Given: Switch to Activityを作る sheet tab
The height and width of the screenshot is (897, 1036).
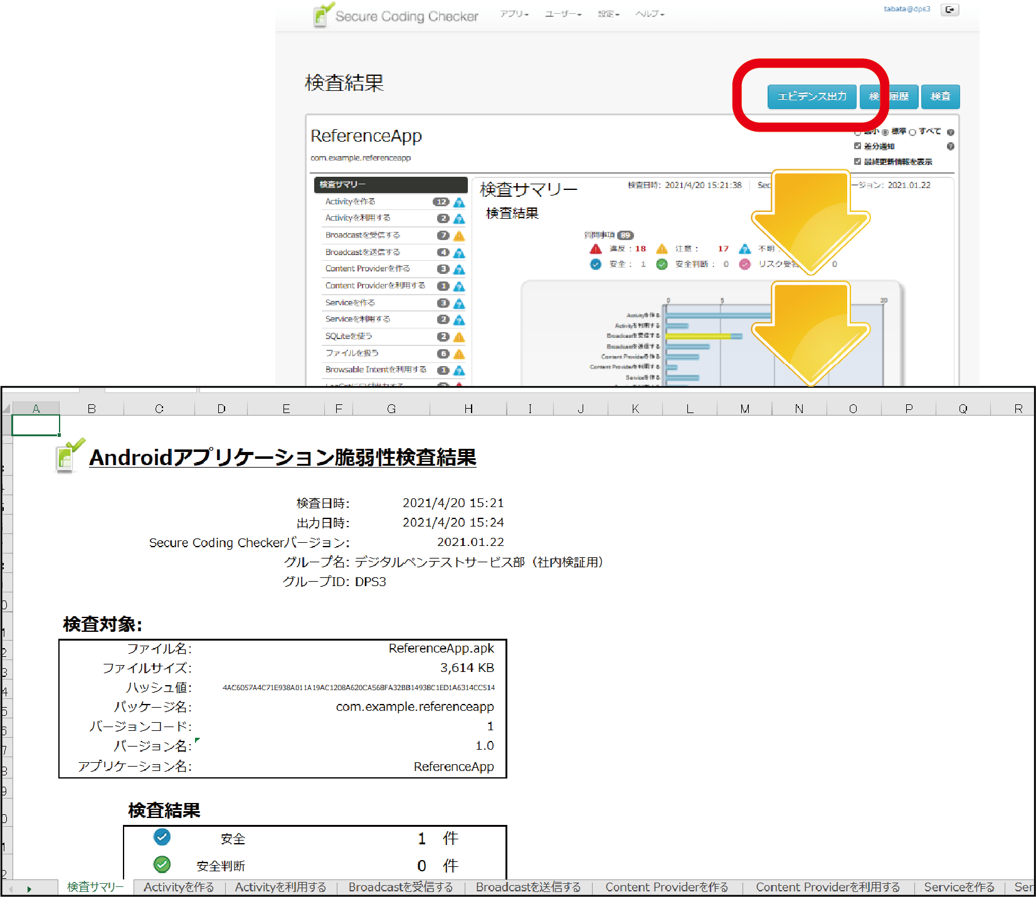Looking at the screenshot, I should pyautogui.click(x=179, y=887).
